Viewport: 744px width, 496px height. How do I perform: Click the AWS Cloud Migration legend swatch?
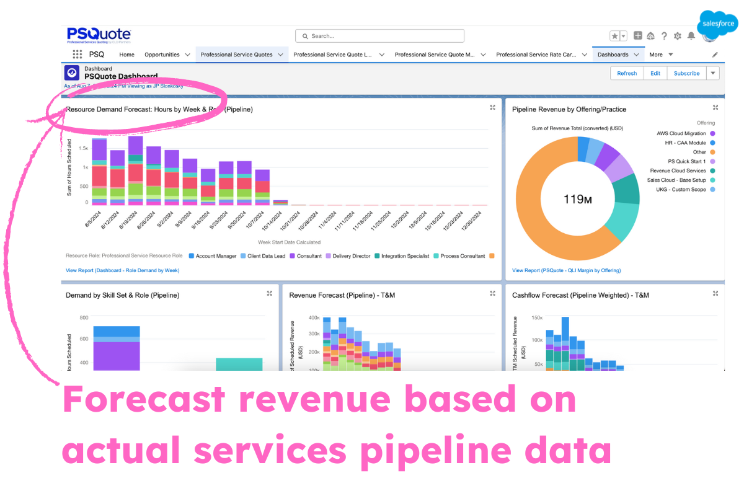[713, 133]
